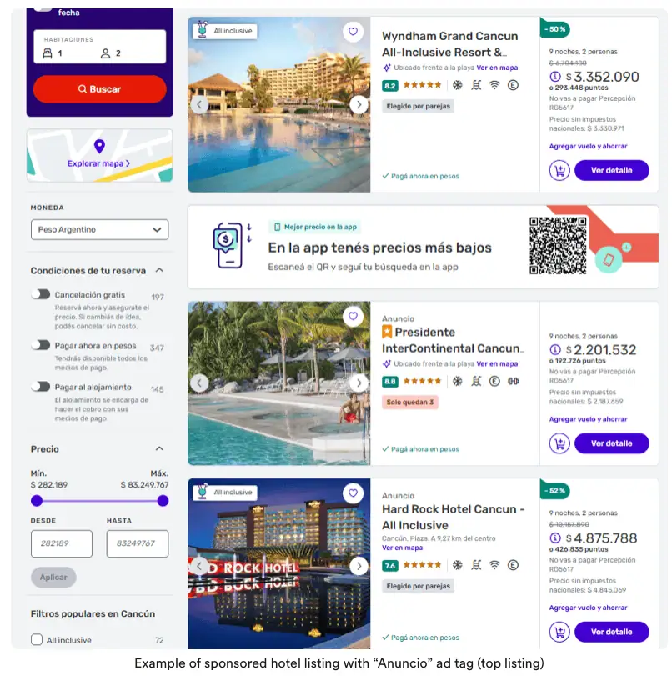Open the Peso Argentino currency dropdown

pyautogui.click(x=100, y=230)
